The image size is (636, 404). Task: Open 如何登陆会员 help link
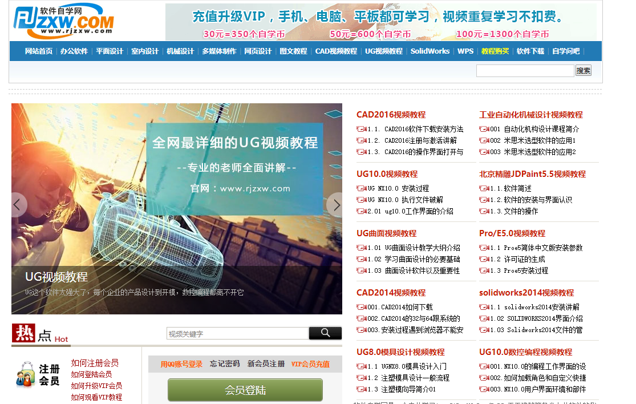[x=91, y=374]
